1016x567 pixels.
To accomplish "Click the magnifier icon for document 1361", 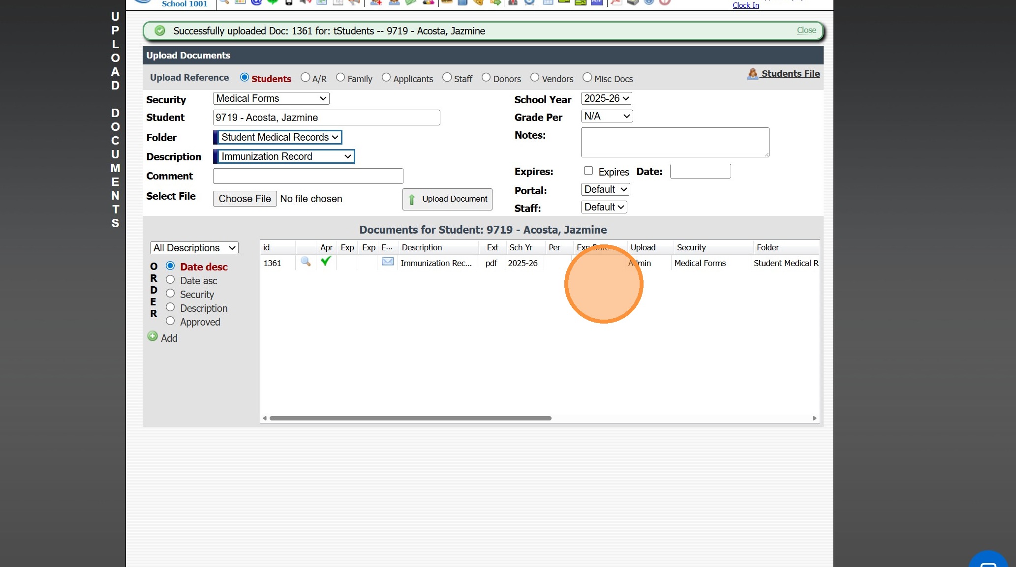I will pos(306,262).
